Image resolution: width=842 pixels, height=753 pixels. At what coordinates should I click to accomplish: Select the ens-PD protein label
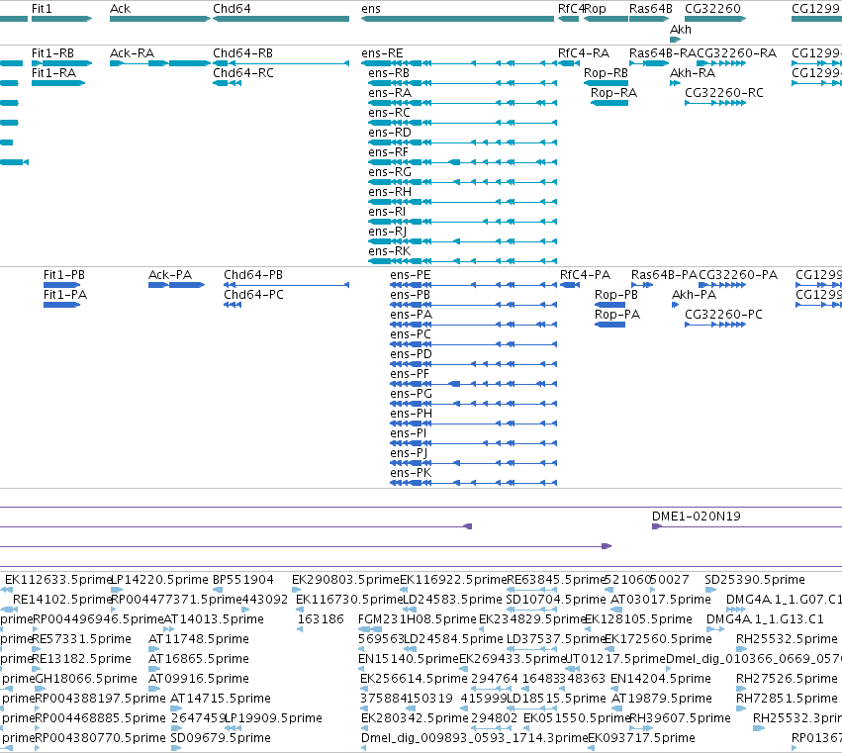tap(412, 354)
